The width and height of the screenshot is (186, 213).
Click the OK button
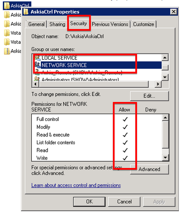pos(89,202)
